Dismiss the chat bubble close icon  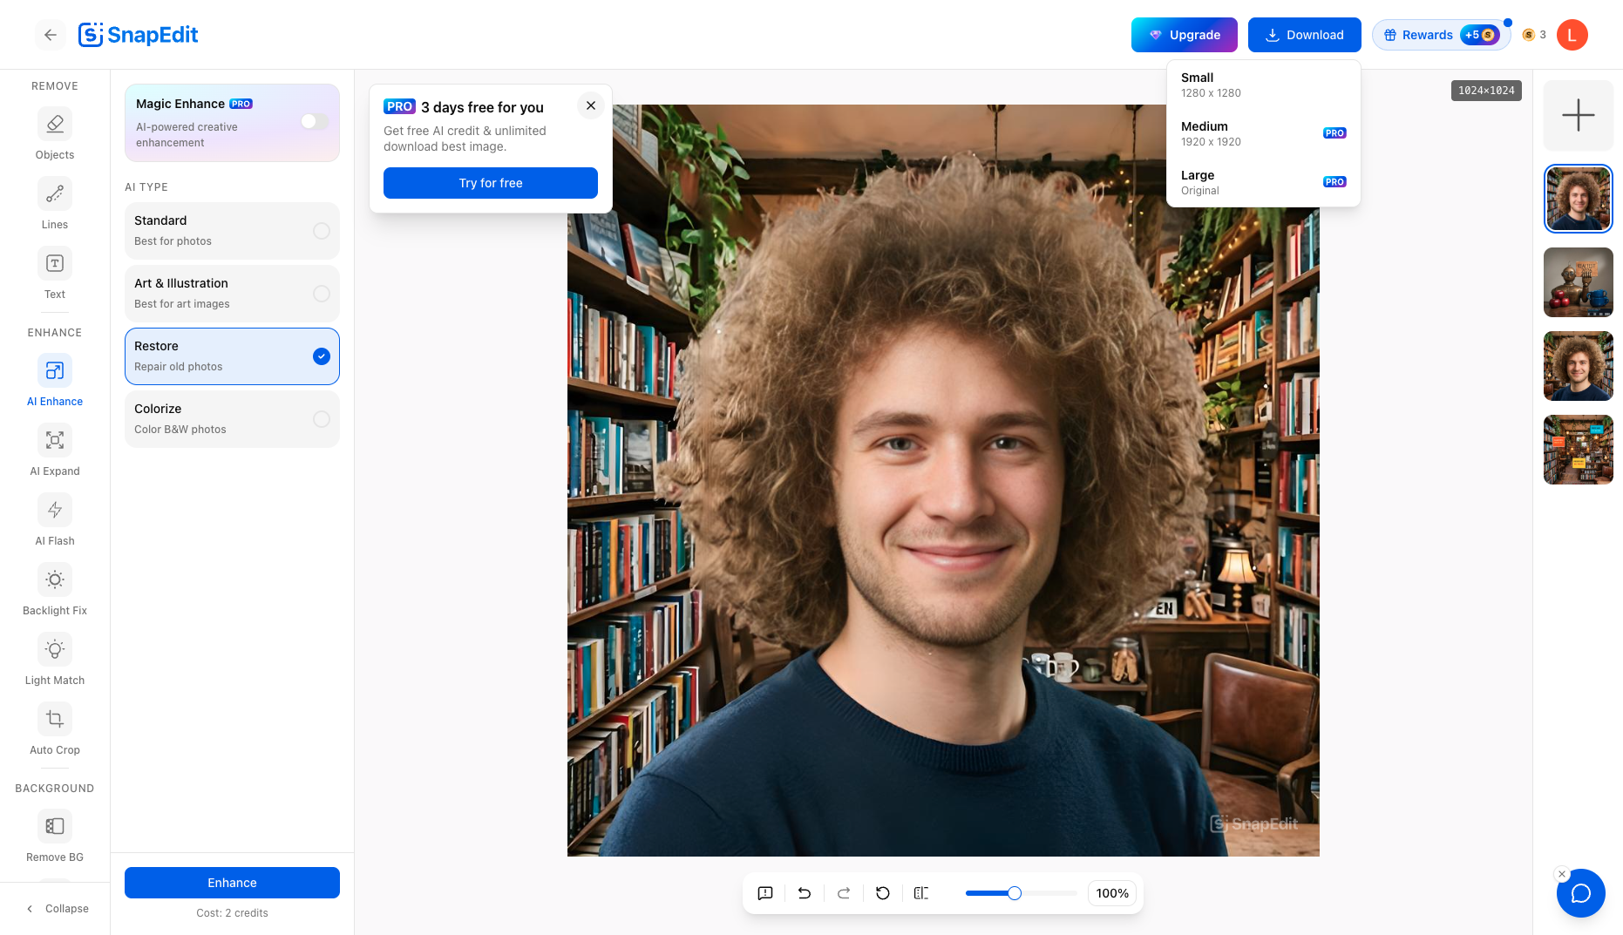tap(1562, 874)
